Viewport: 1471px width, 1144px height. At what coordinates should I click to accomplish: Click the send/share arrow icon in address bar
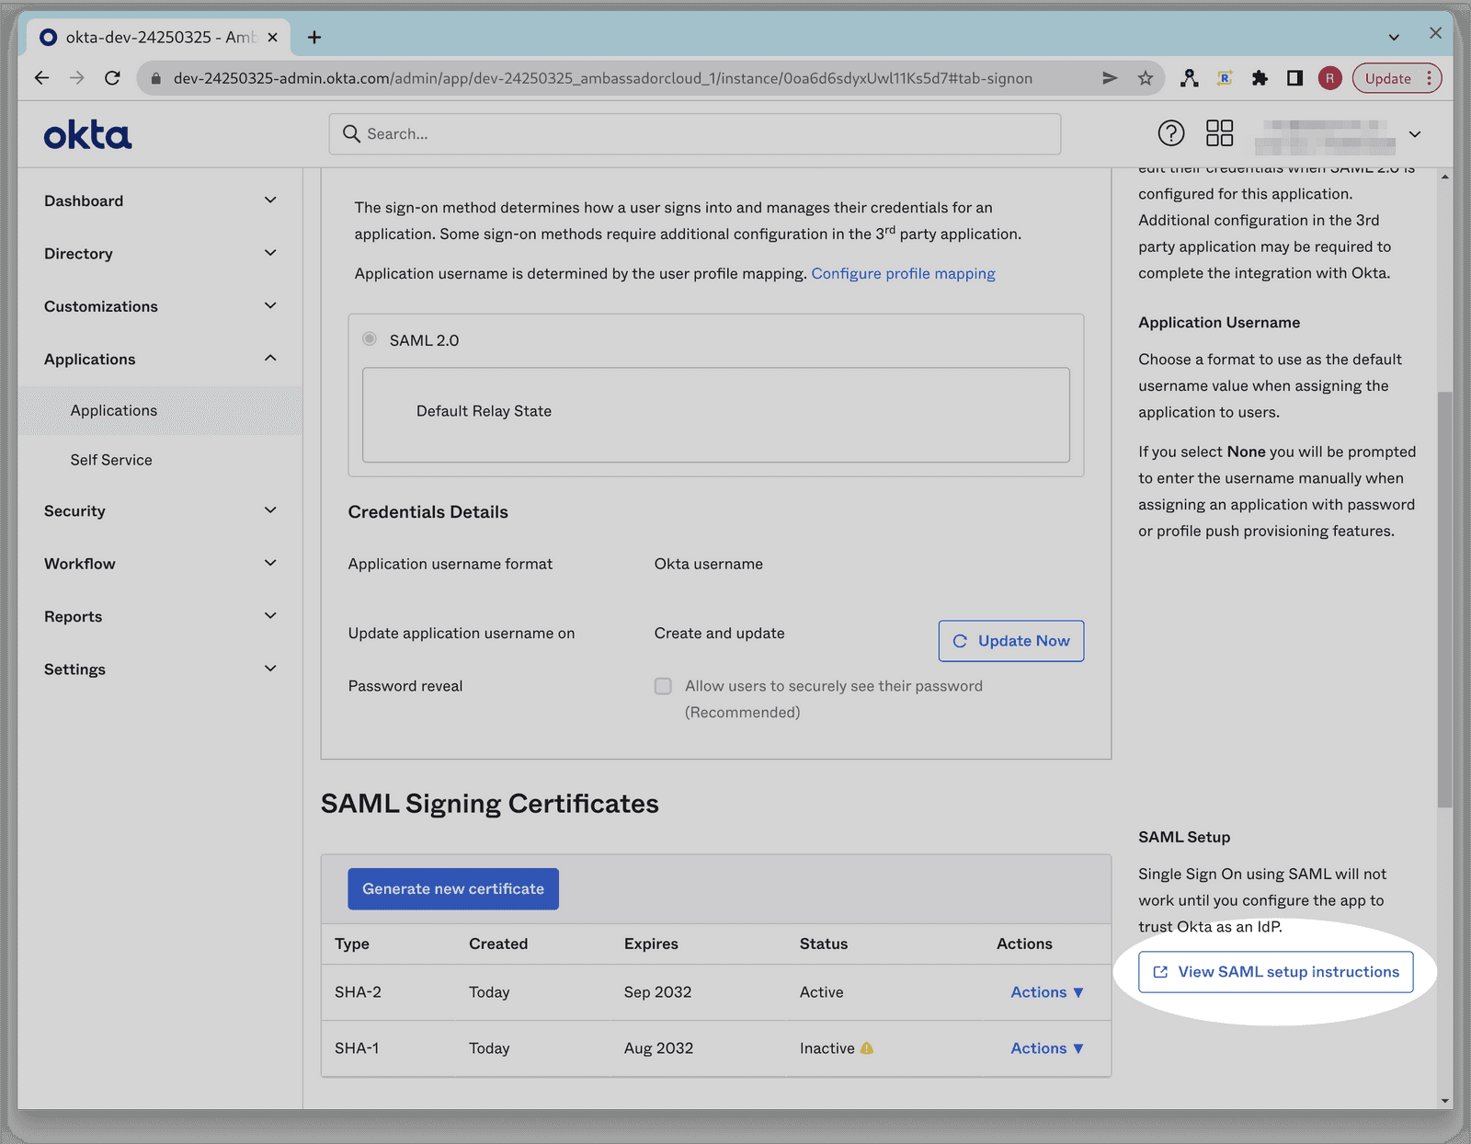[x=1110, y=78]
